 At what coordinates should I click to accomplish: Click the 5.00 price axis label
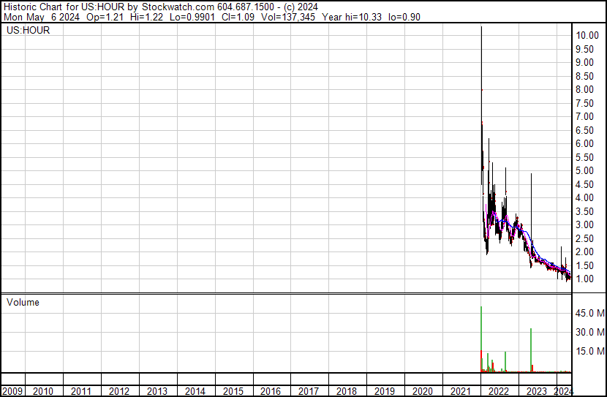tap(586, 170)
